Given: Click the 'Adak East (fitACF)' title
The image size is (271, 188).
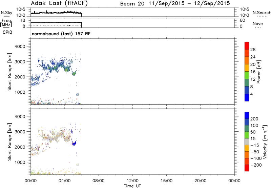Looking at the screenshot, I should [59, 3].
